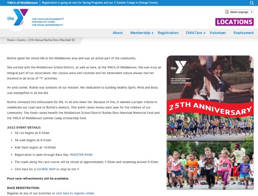Click the breadcrumb '25th Annual Ruthie Dino-Marshall 5K'

(x=52, y=40)
